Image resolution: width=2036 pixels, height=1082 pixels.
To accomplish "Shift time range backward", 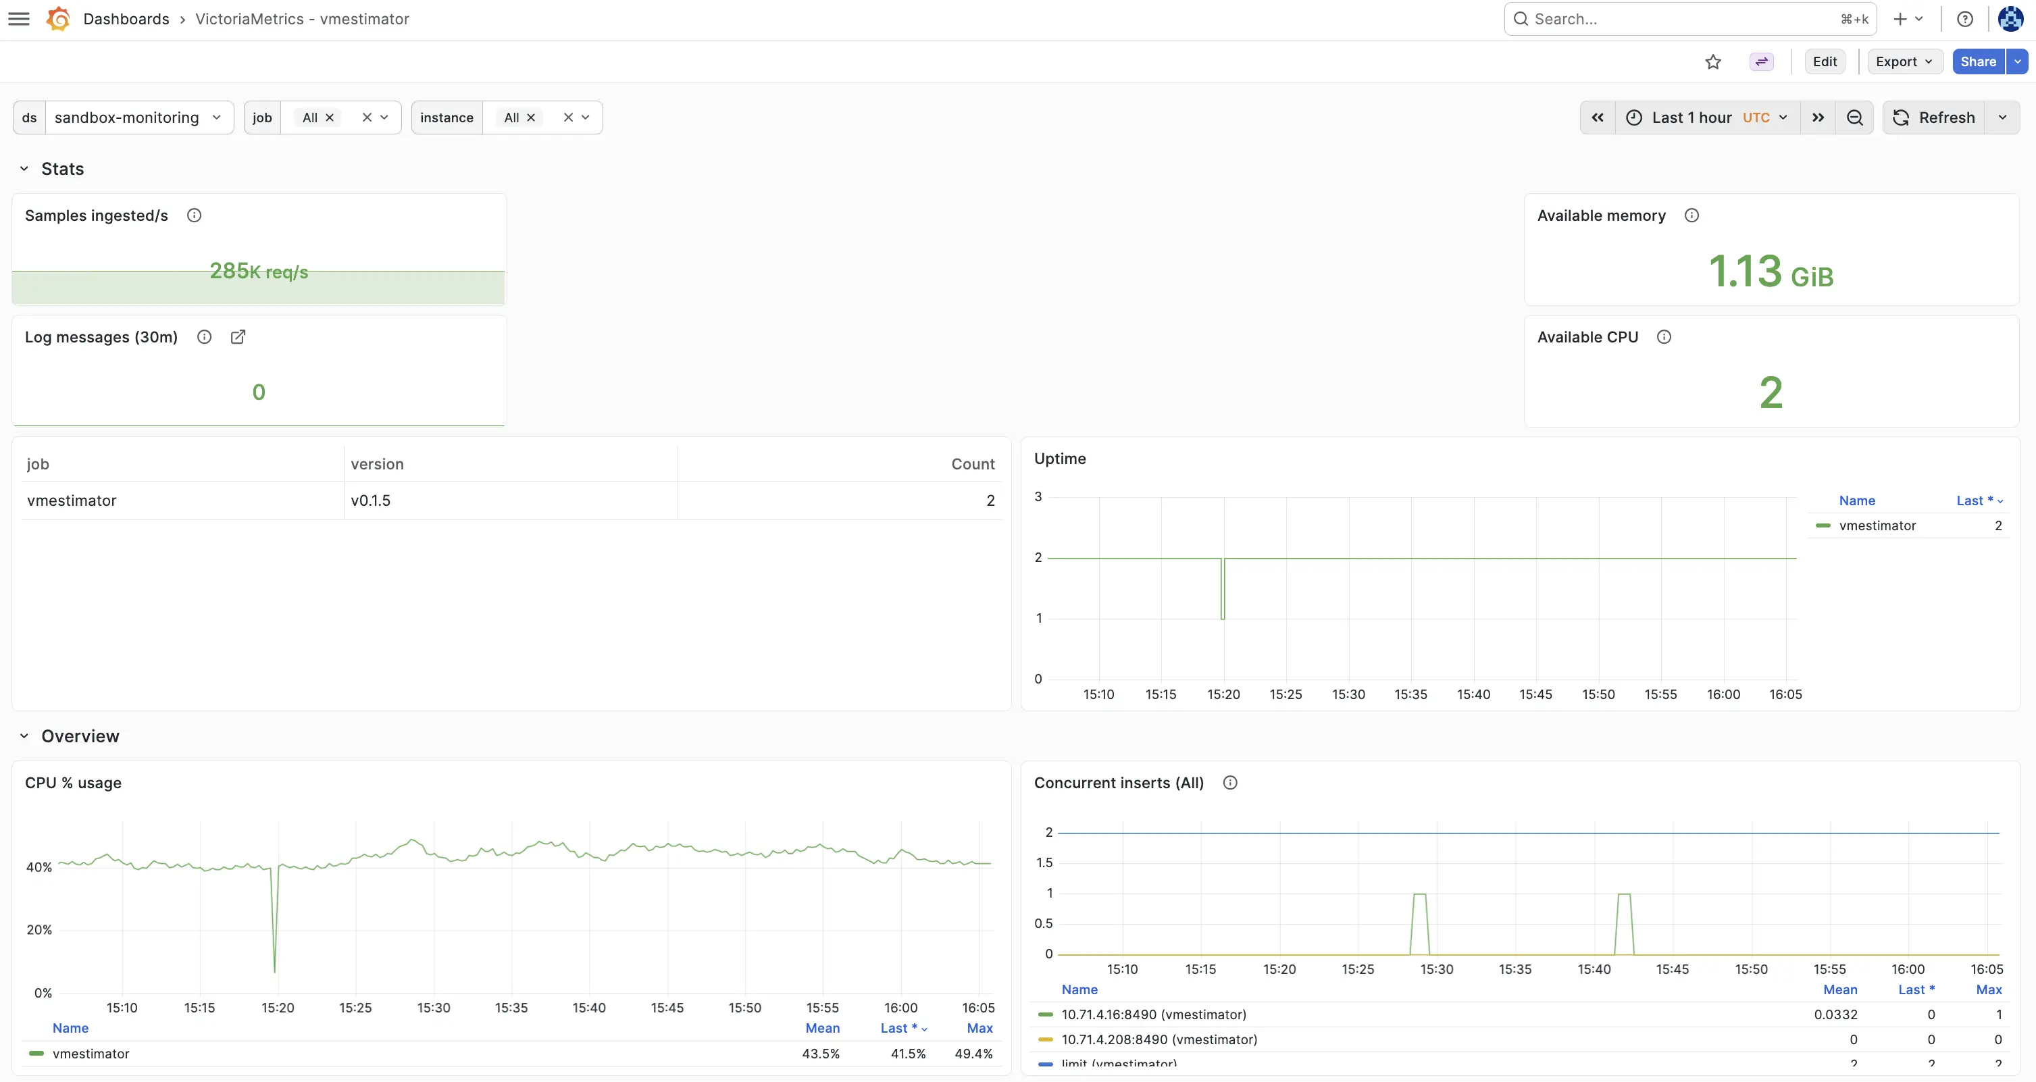I will pos(1598,118).
